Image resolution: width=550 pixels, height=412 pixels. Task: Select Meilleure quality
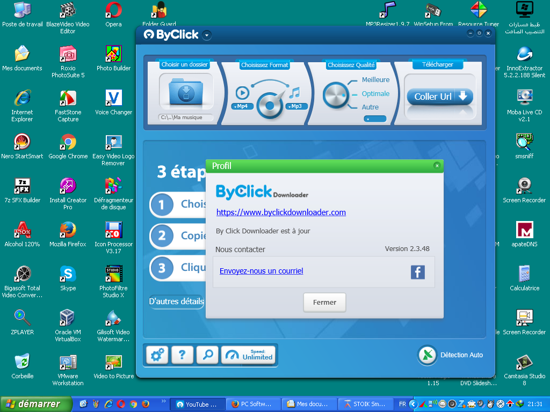(x=375, y=79)
